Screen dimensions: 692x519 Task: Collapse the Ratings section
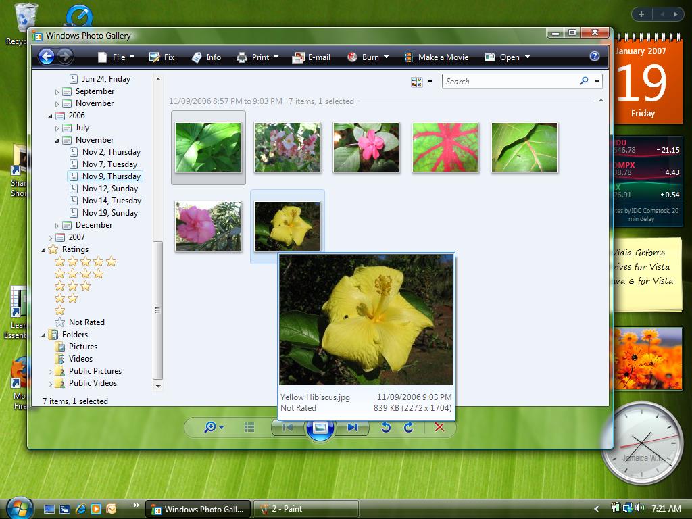43,250
